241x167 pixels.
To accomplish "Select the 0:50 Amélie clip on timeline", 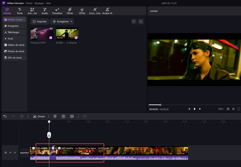I will [40, 153].
